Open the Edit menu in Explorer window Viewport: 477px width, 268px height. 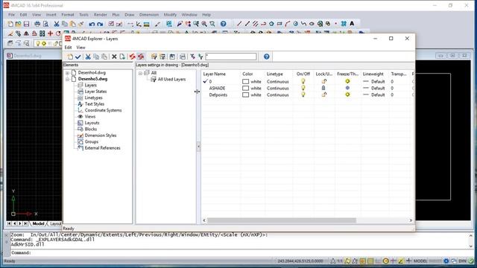click(68, 48)
